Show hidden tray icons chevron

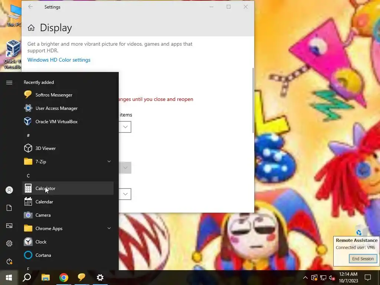point(305,278)
